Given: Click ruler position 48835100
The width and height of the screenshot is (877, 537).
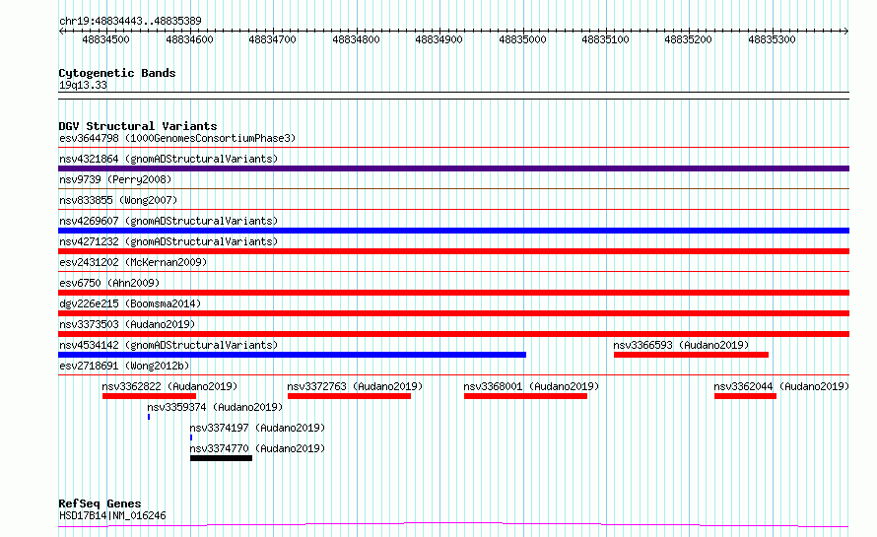Looking at the screenshot, I should 606,39.
